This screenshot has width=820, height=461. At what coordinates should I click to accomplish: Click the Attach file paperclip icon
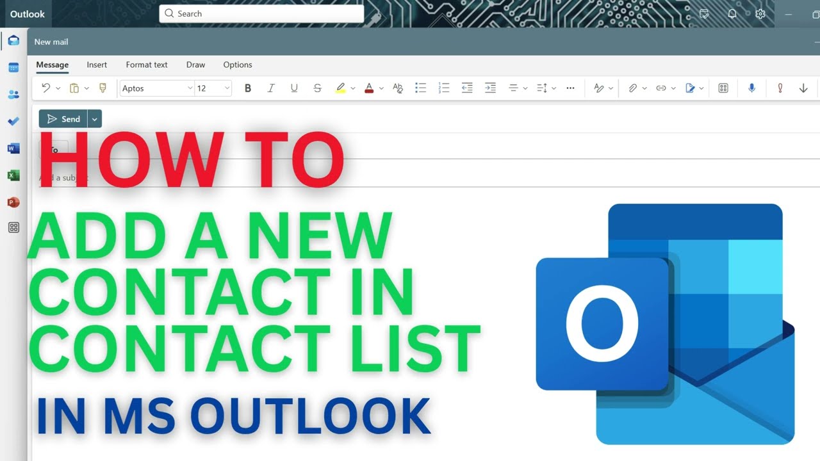632,88
